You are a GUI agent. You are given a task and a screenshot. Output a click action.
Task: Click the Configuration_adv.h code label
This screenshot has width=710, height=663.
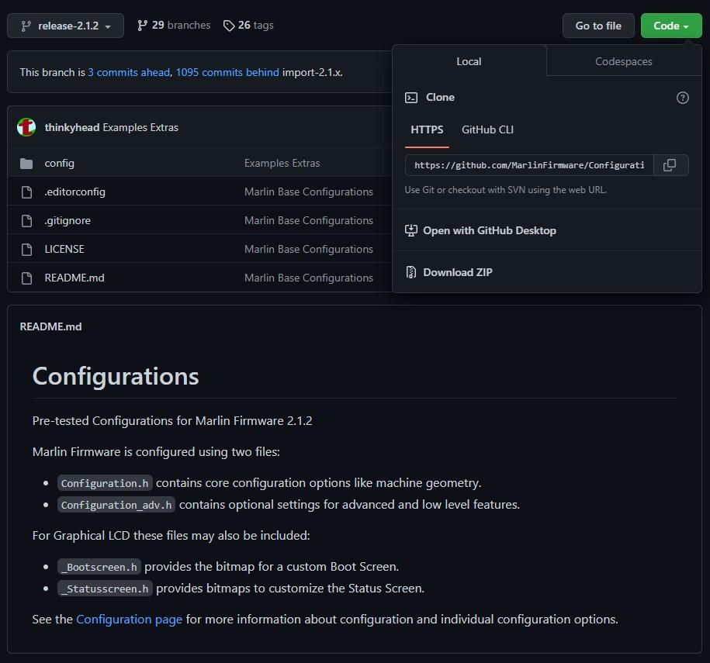pyautogui.click(x=116, y=505)
